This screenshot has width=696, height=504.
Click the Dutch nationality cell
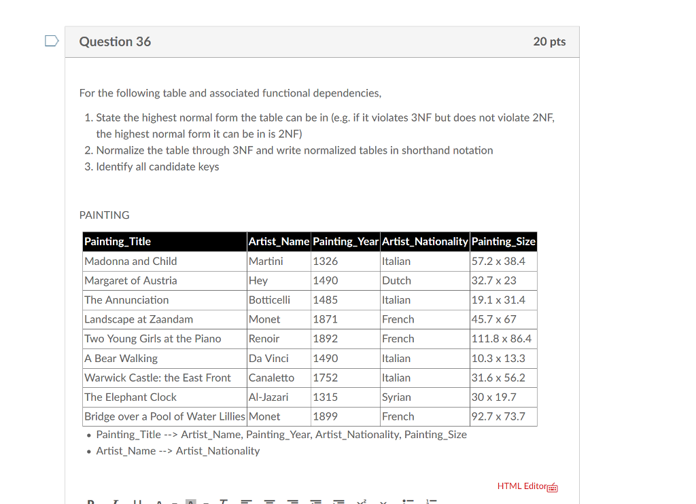coord(425,281)
